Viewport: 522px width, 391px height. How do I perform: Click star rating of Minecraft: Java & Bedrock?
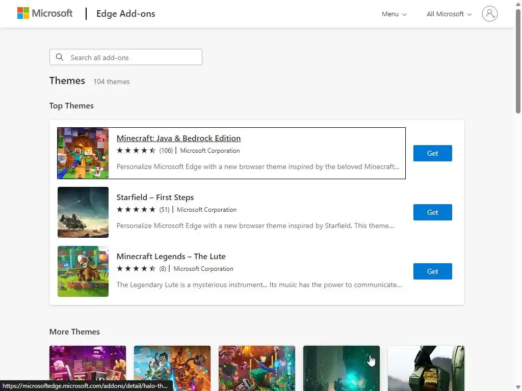(x=136, y=150)
